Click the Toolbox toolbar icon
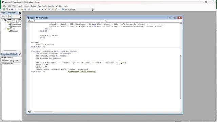This screenshot has height=122, width=217. tap(59, 9)
